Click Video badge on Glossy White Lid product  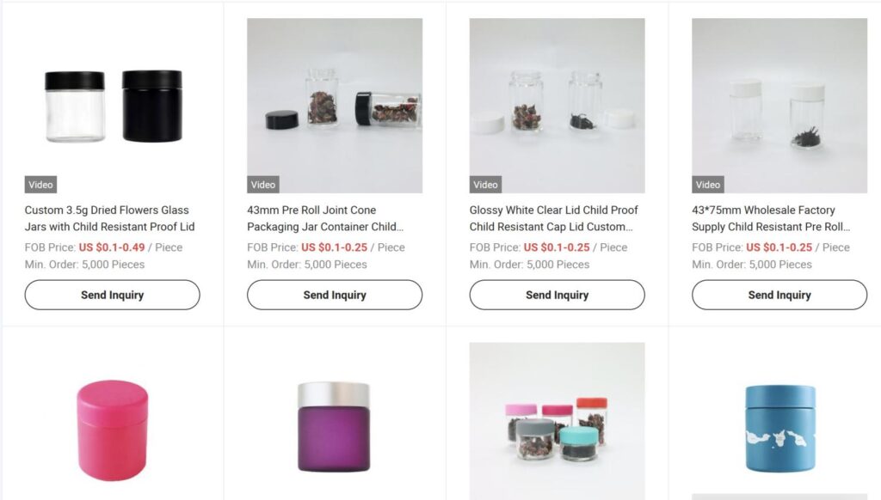click(485, 185)
